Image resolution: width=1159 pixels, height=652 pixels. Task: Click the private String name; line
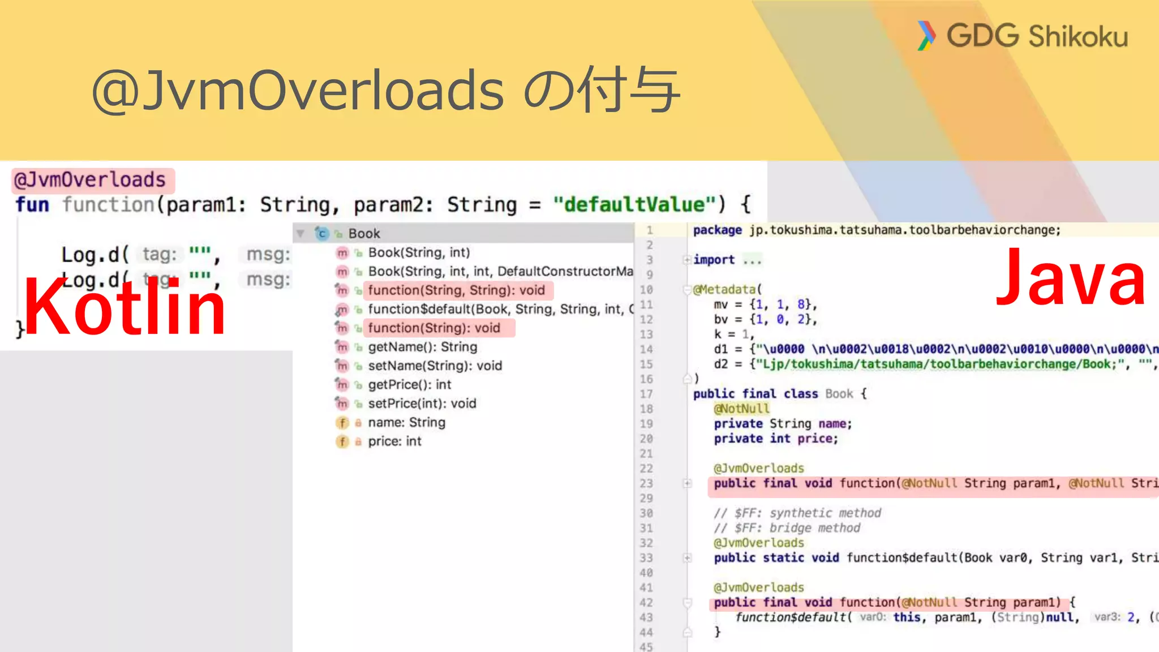pyautogui.click(x=783, y=424)
